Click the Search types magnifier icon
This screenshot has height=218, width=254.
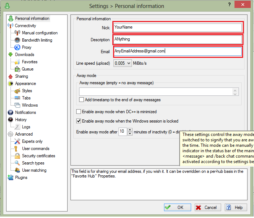pyautogui.click(x=17, y=163)
